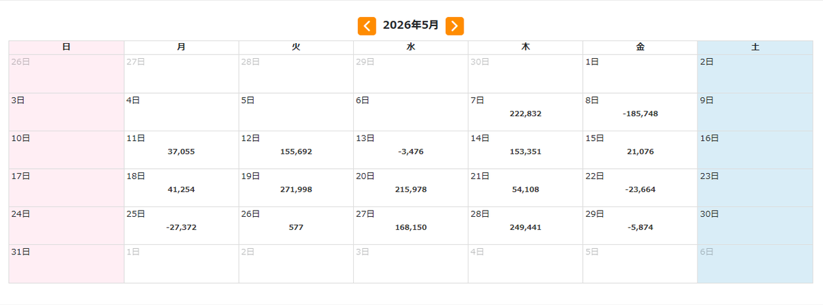Open the value -3,476 on the 13th
Viewport: 823px width, 305px height.
pyautogui.click(x=411, y=151)
